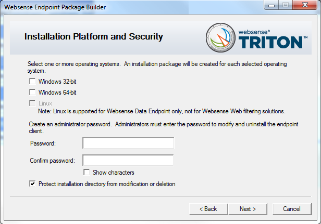Screen dimensions: 321x224
Task: Focus the Password input field
Action: 128,143
